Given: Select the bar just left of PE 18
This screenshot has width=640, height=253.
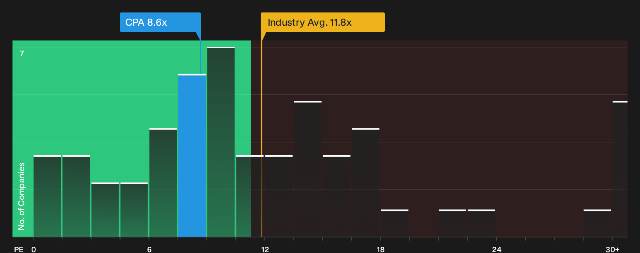Looking at the screenshot, I should coord(366,183).
